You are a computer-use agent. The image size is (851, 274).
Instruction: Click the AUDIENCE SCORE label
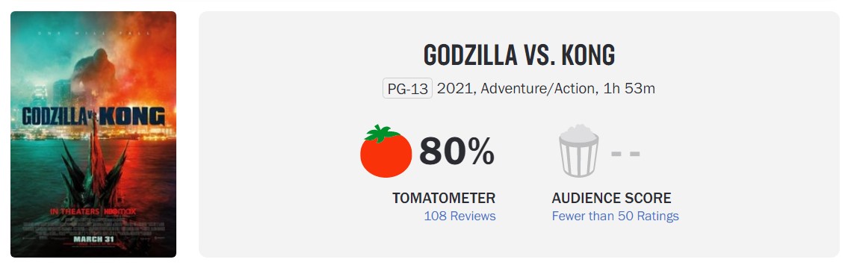click(611, 198)
